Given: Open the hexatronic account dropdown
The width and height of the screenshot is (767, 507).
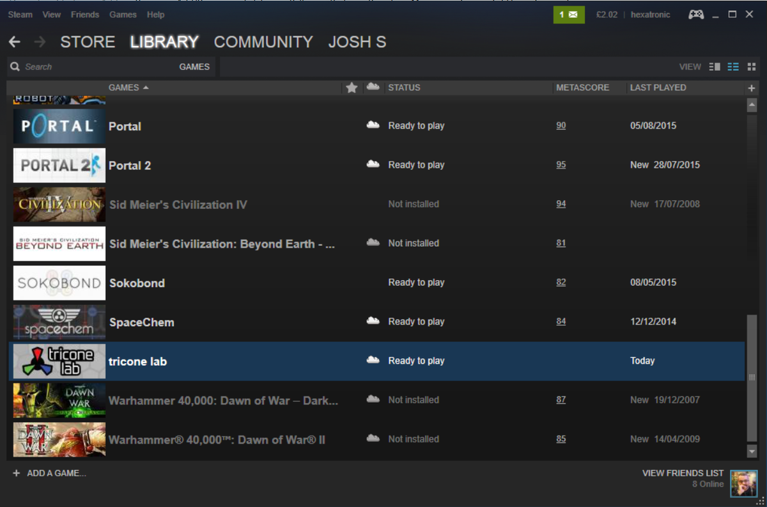Looking at the screenshot, I should pyautogui.click(x=650, y=14).
